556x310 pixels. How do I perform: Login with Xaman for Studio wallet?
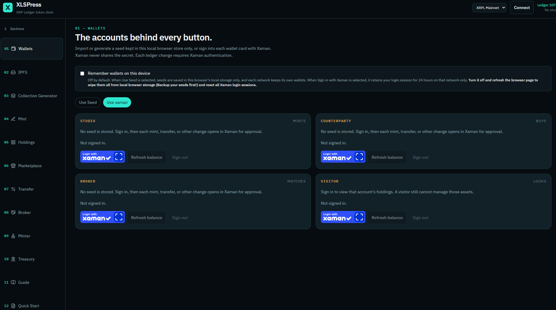click(x=102, y=157)
